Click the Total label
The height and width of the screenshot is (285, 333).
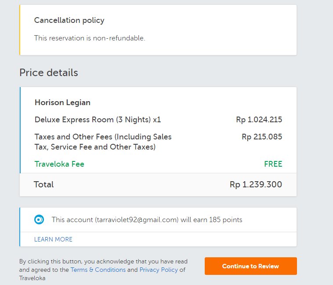(43, 184)
